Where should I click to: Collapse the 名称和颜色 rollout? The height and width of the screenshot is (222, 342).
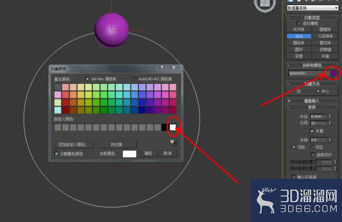coord(289,65)
